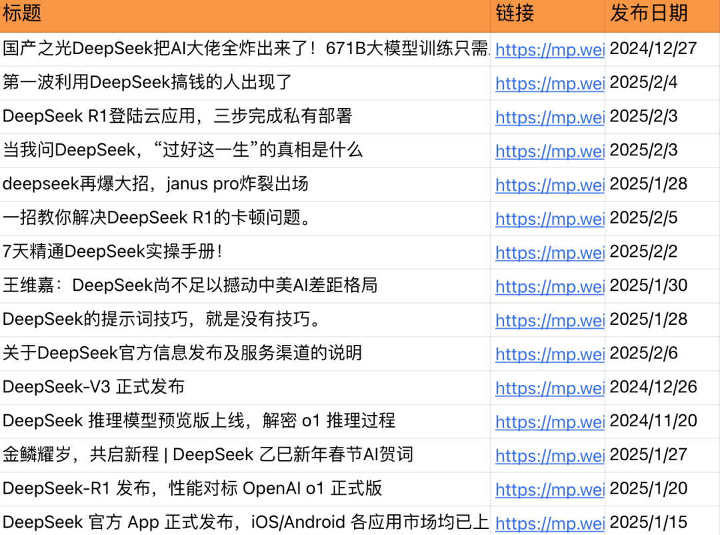This screenshot has width=720, height=535.
Task: Select title cell 当我问DeepSeek，过好这一生的真相
Action: (245, 150)
